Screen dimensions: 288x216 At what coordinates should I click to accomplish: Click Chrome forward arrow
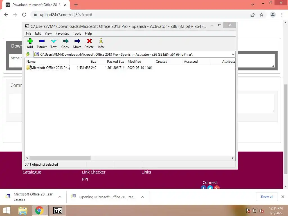click(x=15, y=15)
